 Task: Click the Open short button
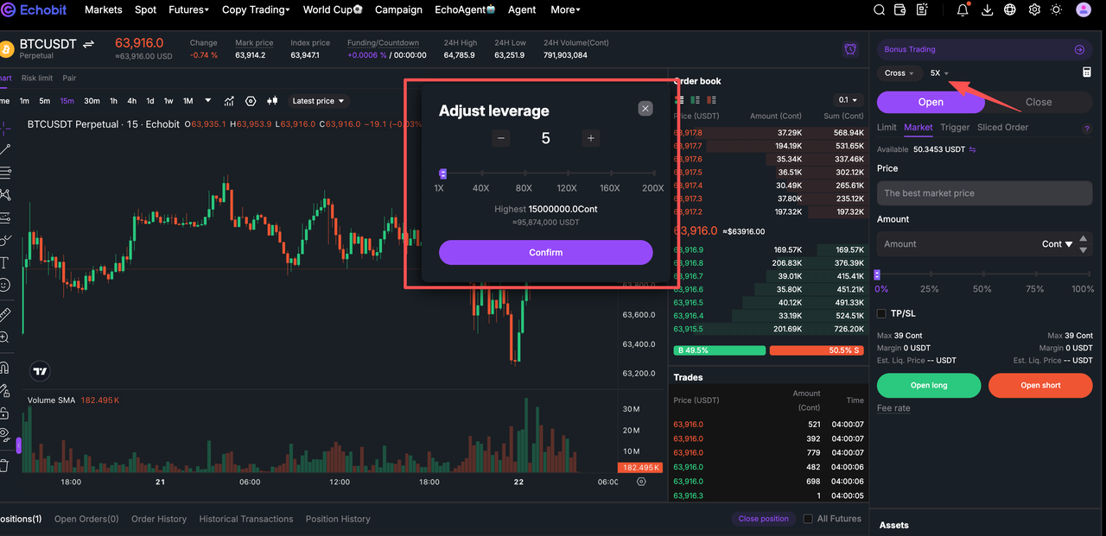coord(1040,385)
